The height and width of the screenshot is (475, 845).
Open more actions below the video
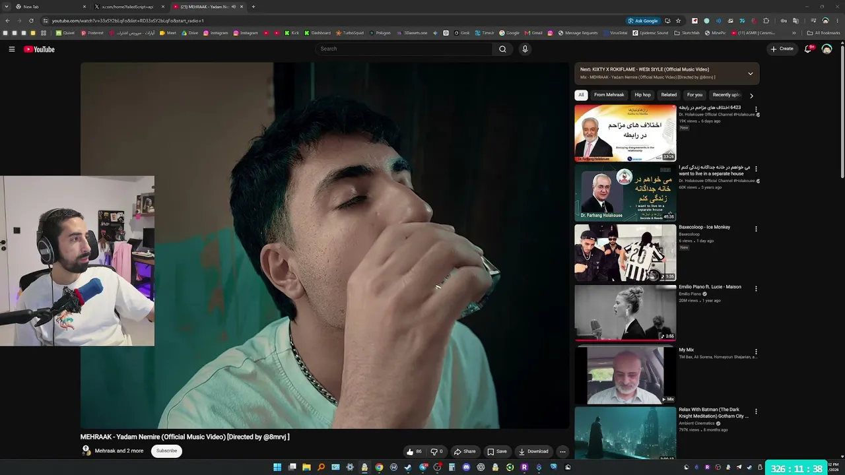(562, 451)
